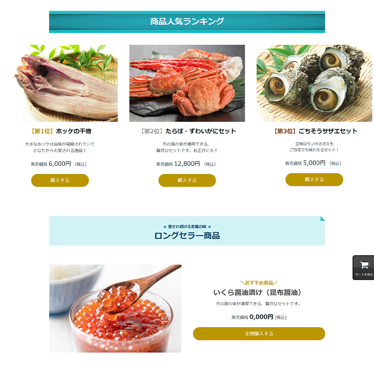Open the shopping cart icon
This screenshot has height=366, width=374.
tap(364, 265)
